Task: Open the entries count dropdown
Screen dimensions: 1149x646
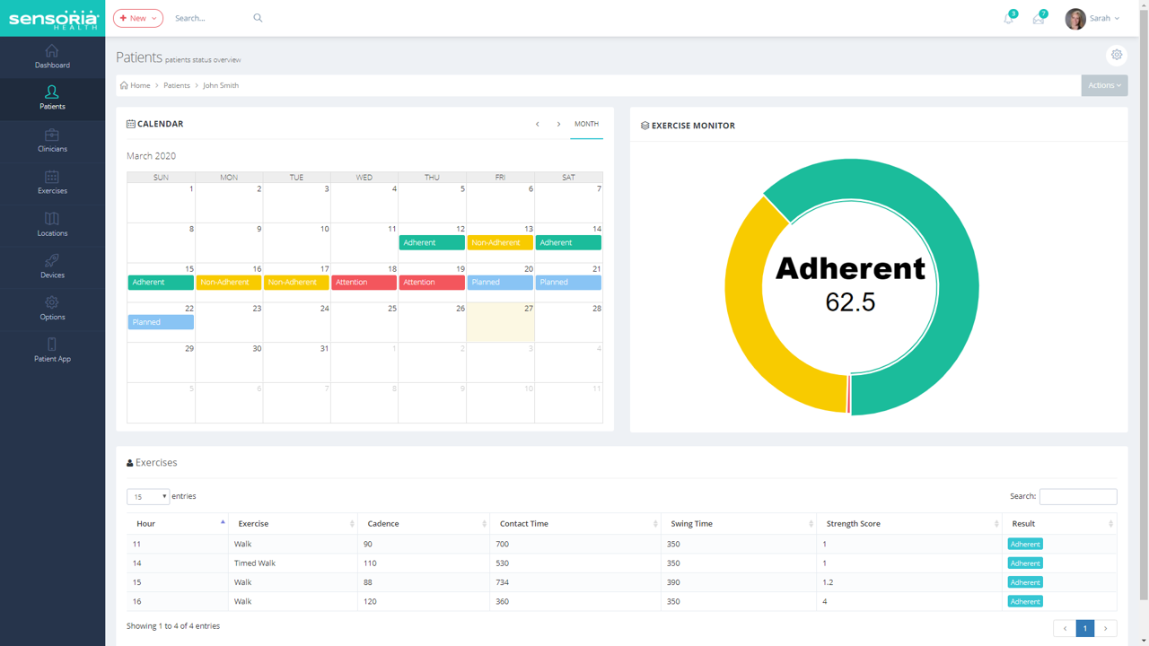Action: [x=148, y=496]
